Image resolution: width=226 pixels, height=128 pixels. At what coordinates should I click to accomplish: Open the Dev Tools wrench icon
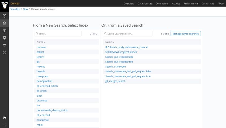[5, 45]
